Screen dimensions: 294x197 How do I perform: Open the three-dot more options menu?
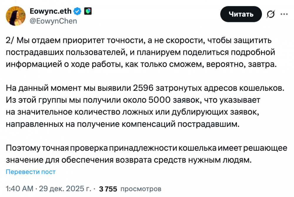(284, 14)
